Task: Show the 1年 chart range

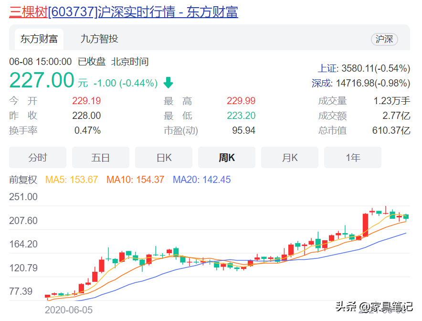Action: coord(353,158)
